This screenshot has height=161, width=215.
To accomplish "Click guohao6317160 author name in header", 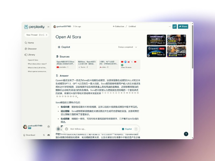I will click(x=64, y=26).
